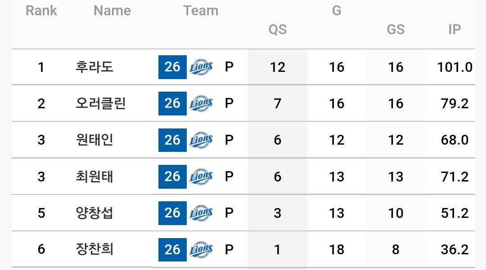The height and width of the screenshot is (270, 486).
Task: Click the Team column header
Action: (x=201, y=10)
